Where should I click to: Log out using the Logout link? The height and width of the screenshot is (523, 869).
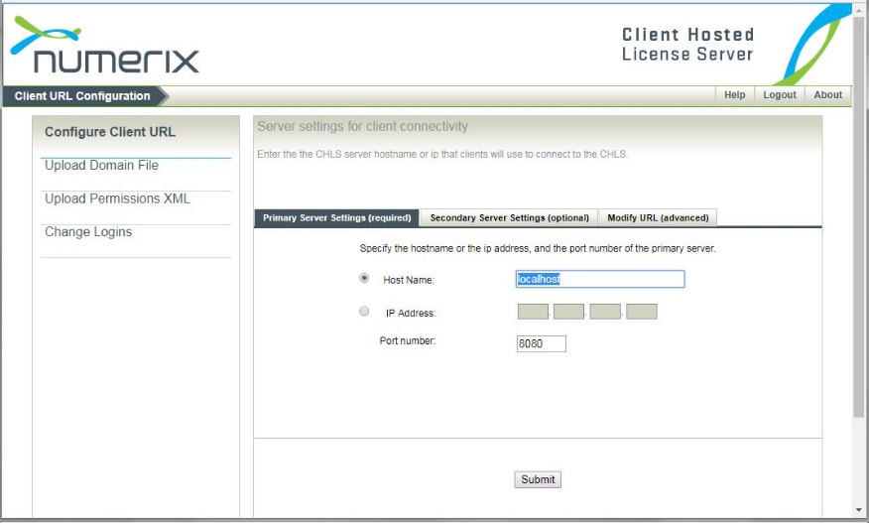[779, 95]
